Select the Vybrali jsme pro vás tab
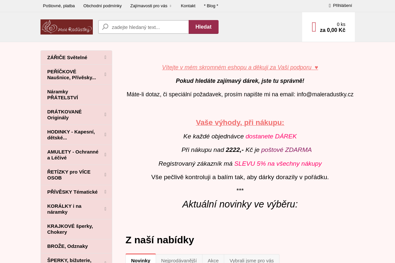 [x=251, y=260]
